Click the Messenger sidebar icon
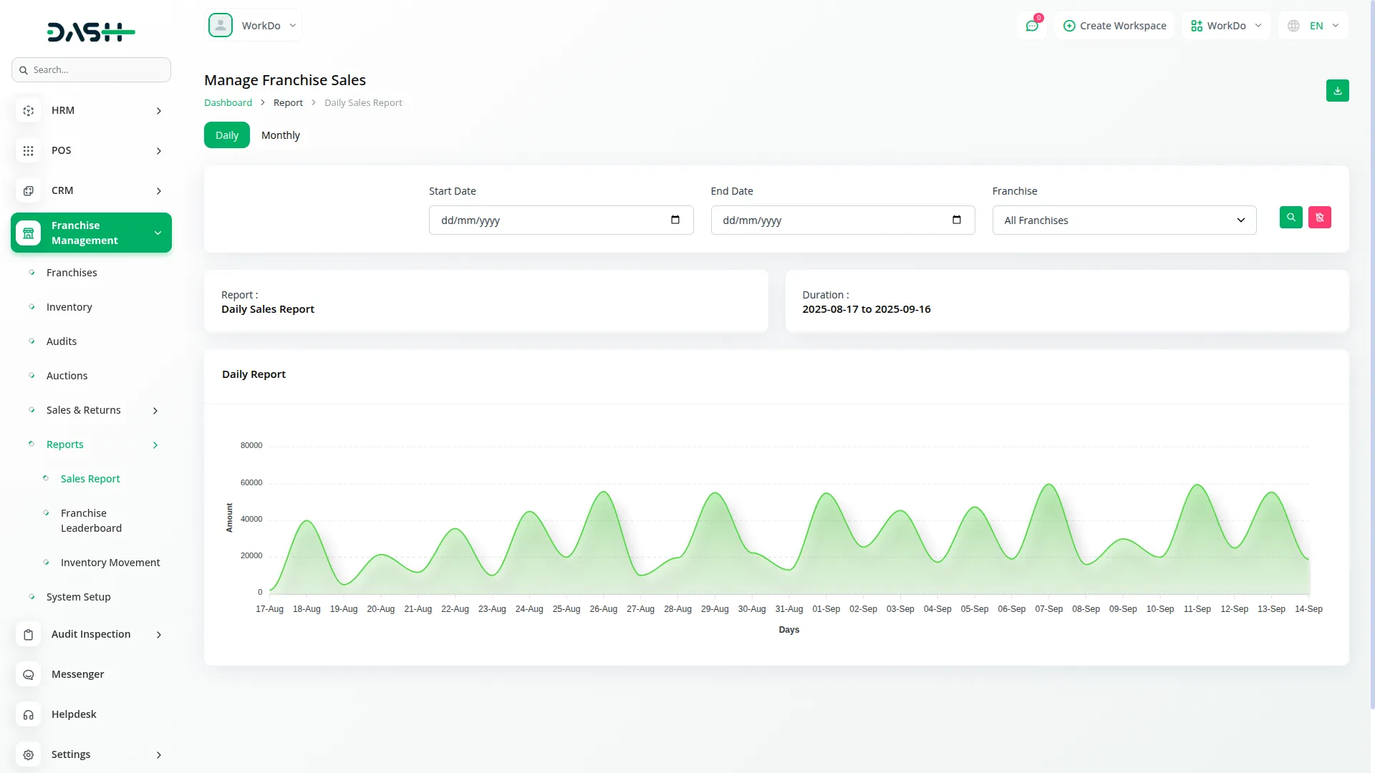The image size is (1375, 773). point(29,675)
